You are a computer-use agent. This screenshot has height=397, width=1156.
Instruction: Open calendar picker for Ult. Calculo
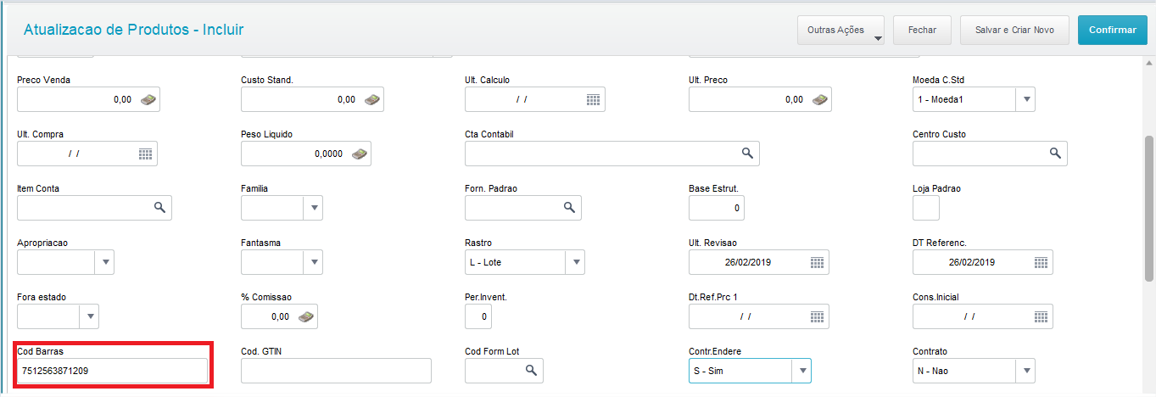594,99
